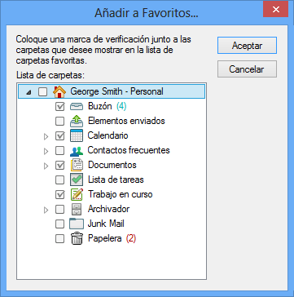Click the Calendario calendar icon
This screenshot has width=294, height=297.
[x=77, y=135]
